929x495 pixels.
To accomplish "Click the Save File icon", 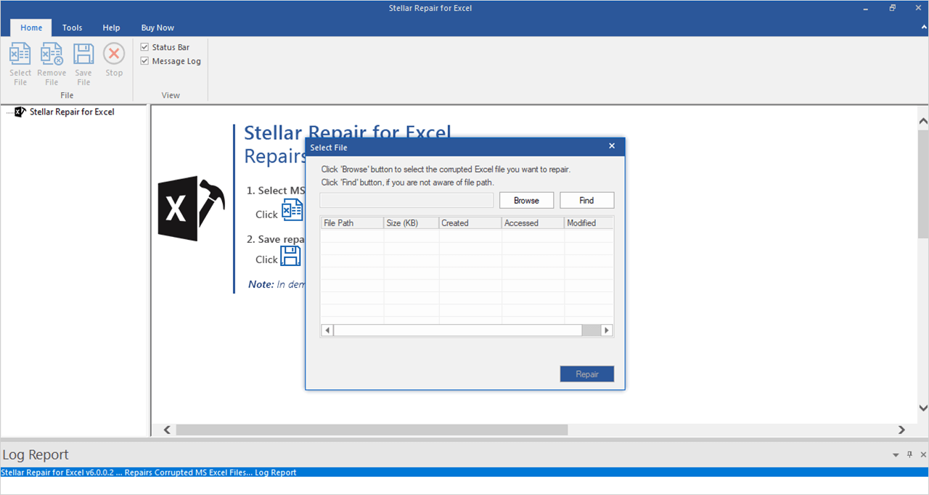I will pyautogui.click(x=83, y=63).
